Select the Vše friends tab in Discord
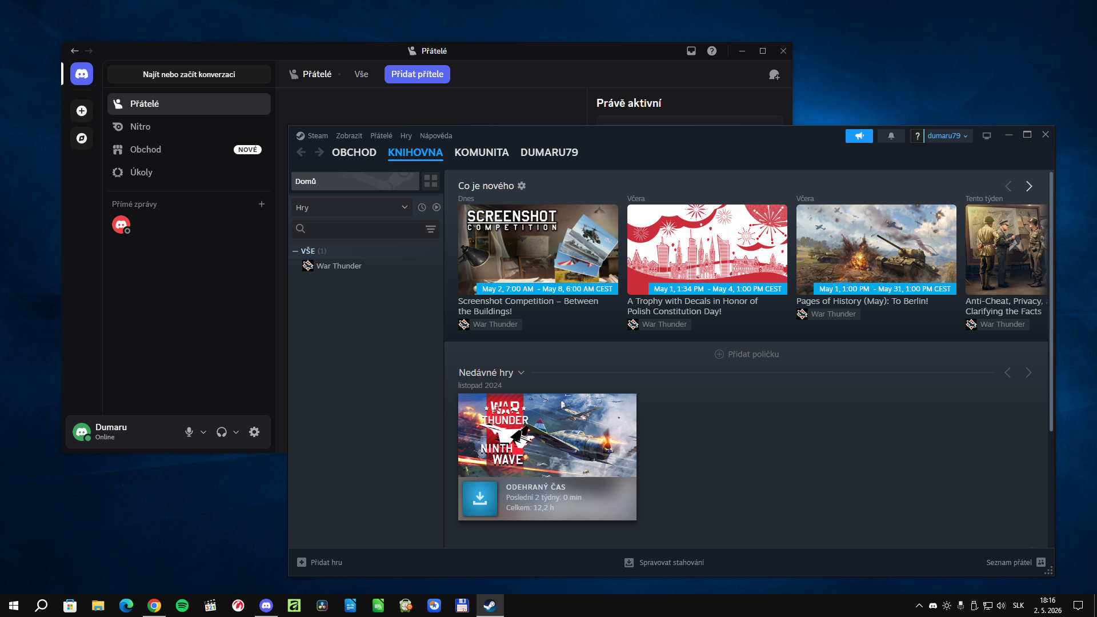The height and width of the screenshot is (617, 1097). pyautogui.click(x=361, y=74)
